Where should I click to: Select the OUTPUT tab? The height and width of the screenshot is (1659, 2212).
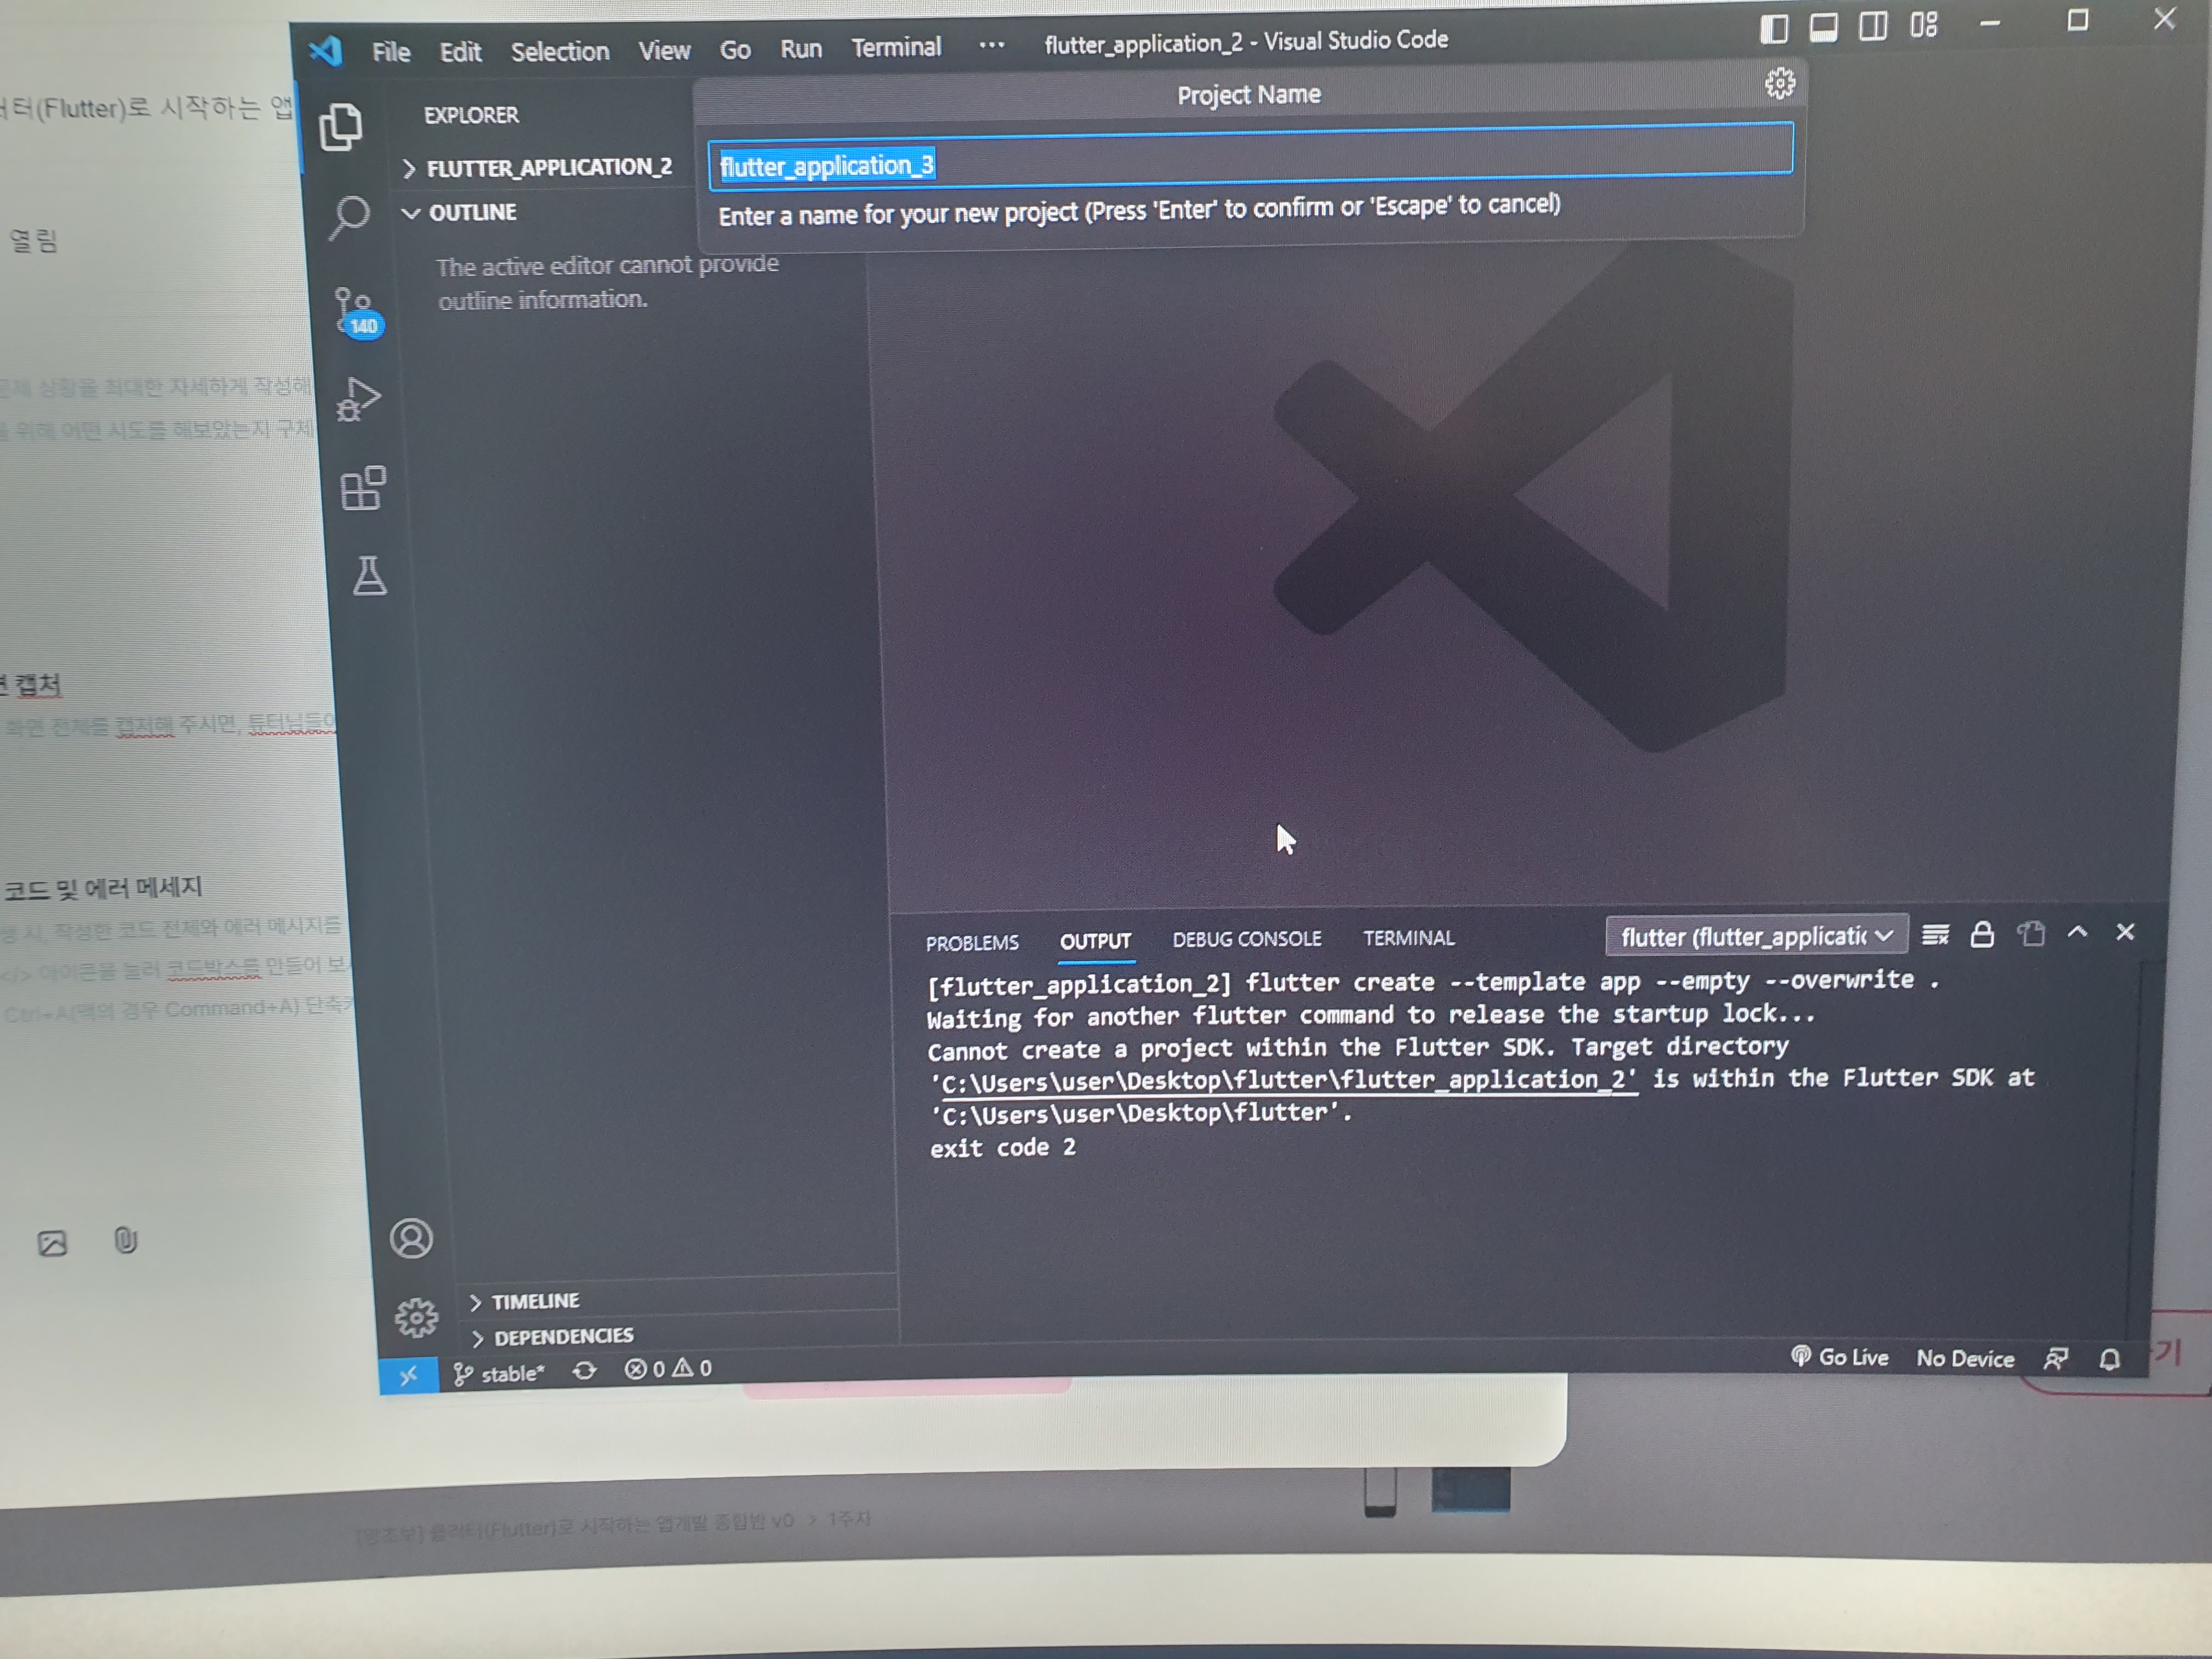click(1095, 941)
